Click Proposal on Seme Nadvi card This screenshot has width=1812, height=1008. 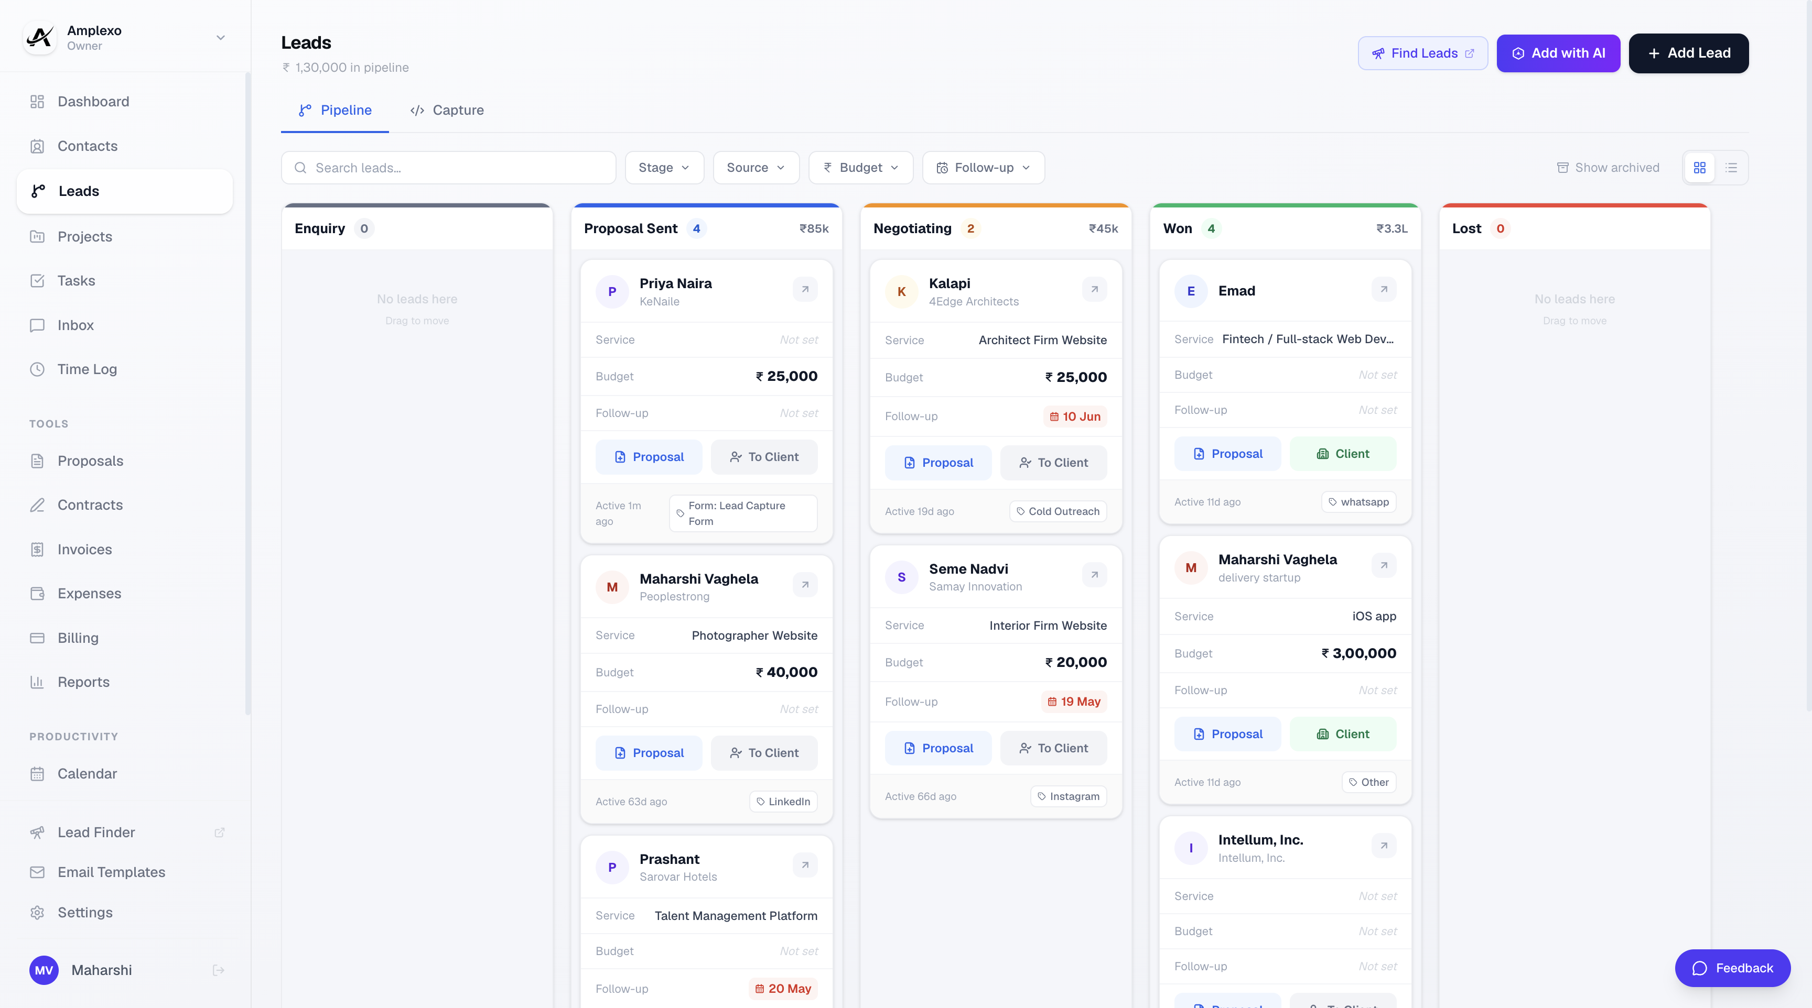pos(937,749)
